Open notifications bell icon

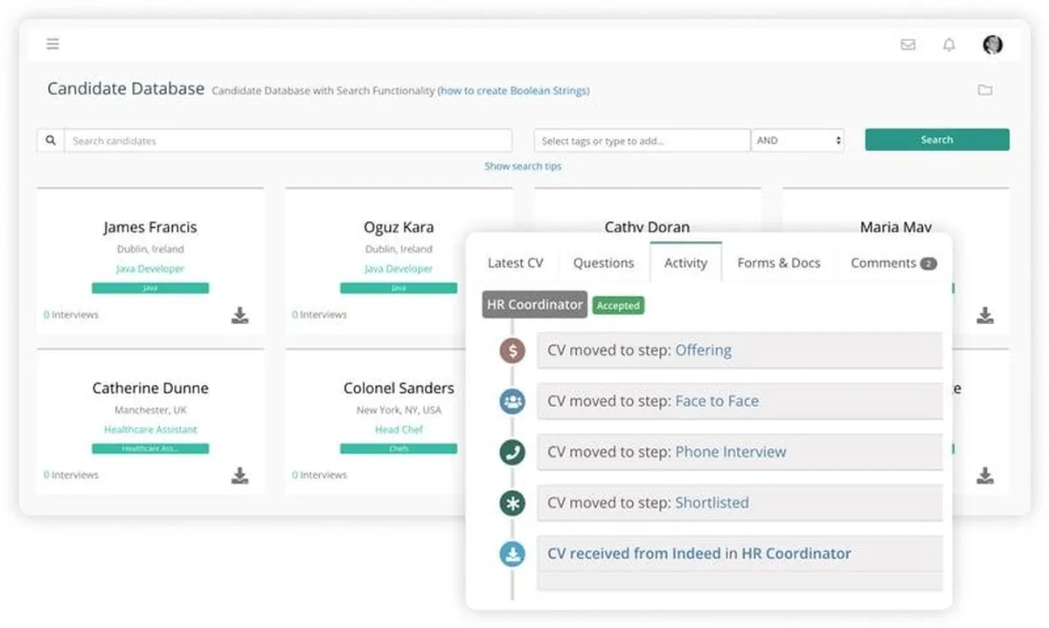(x=948, y=45)
